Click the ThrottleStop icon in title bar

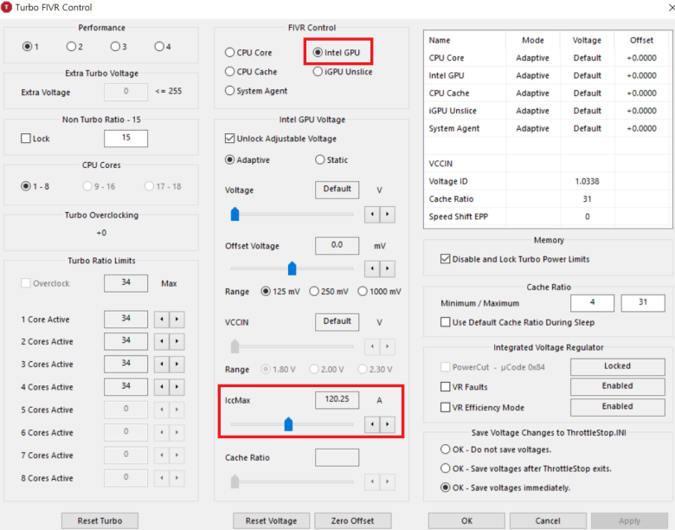click(8, 8)
